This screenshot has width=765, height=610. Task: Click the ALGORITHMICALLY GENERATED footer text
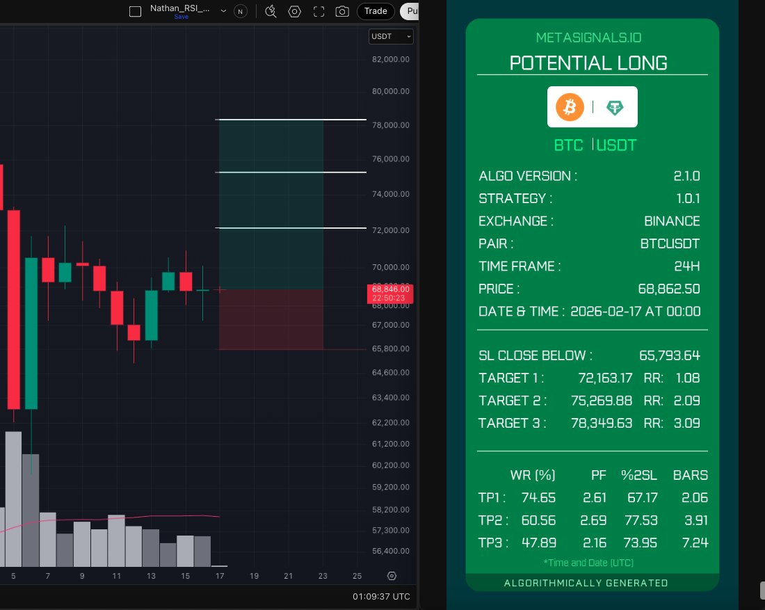pyautogui.click(x=586, y=583)
